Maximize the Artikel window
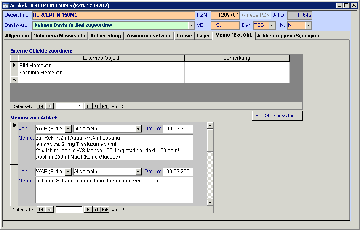The image size is (360, 230). (x=347, y=5)
